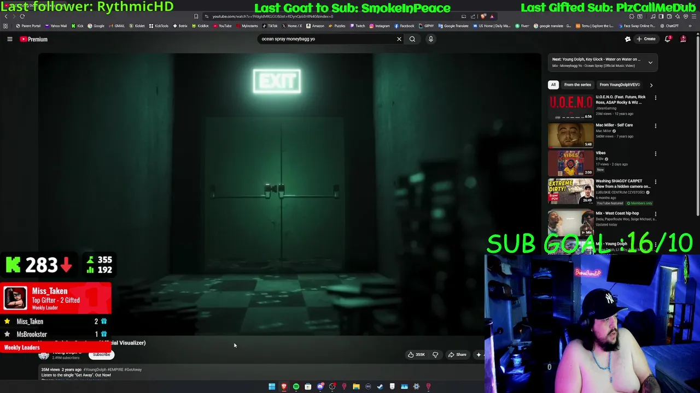Screen dimensions: 700x393
Task: Click the Create button
Action: (646, 39)
